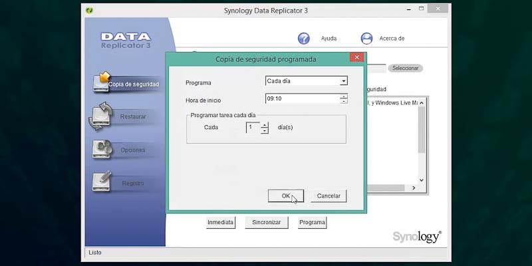532x266 pixels.
Task: Click the Inmediata backup button
Action: pos(221,223)
